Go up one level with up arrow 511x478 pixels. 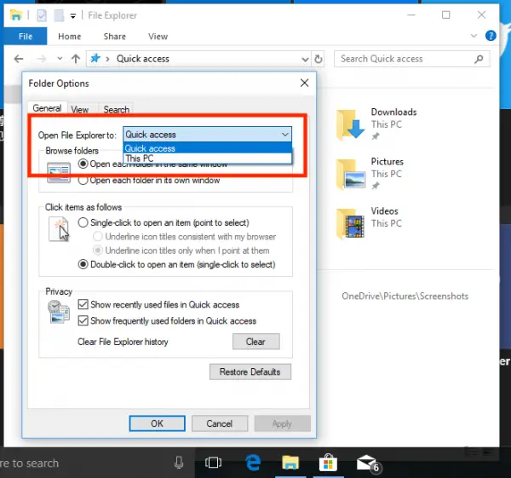pos(76,59)
